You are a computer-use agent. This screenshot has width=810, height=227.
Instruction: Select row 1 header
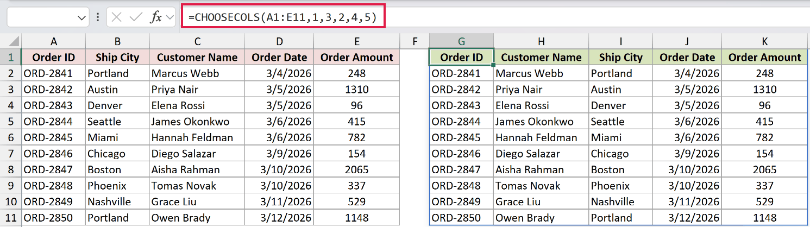[x=11, y=57]
